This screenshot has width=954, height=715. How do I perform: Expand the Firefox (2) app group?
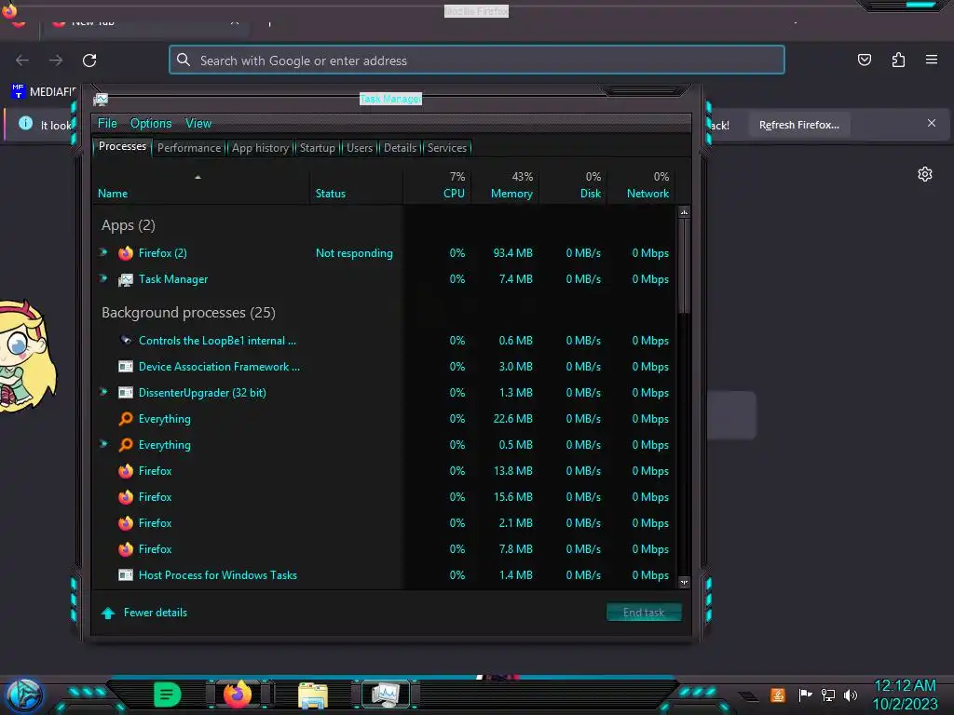pos(103,252)
